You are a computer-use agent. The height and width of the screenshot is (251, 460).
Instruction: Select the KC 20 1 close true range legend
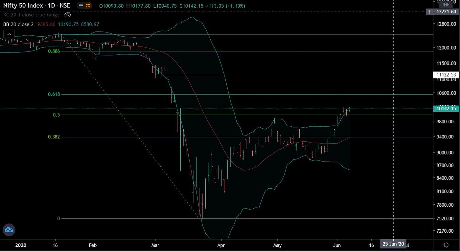tap(31, 15)
